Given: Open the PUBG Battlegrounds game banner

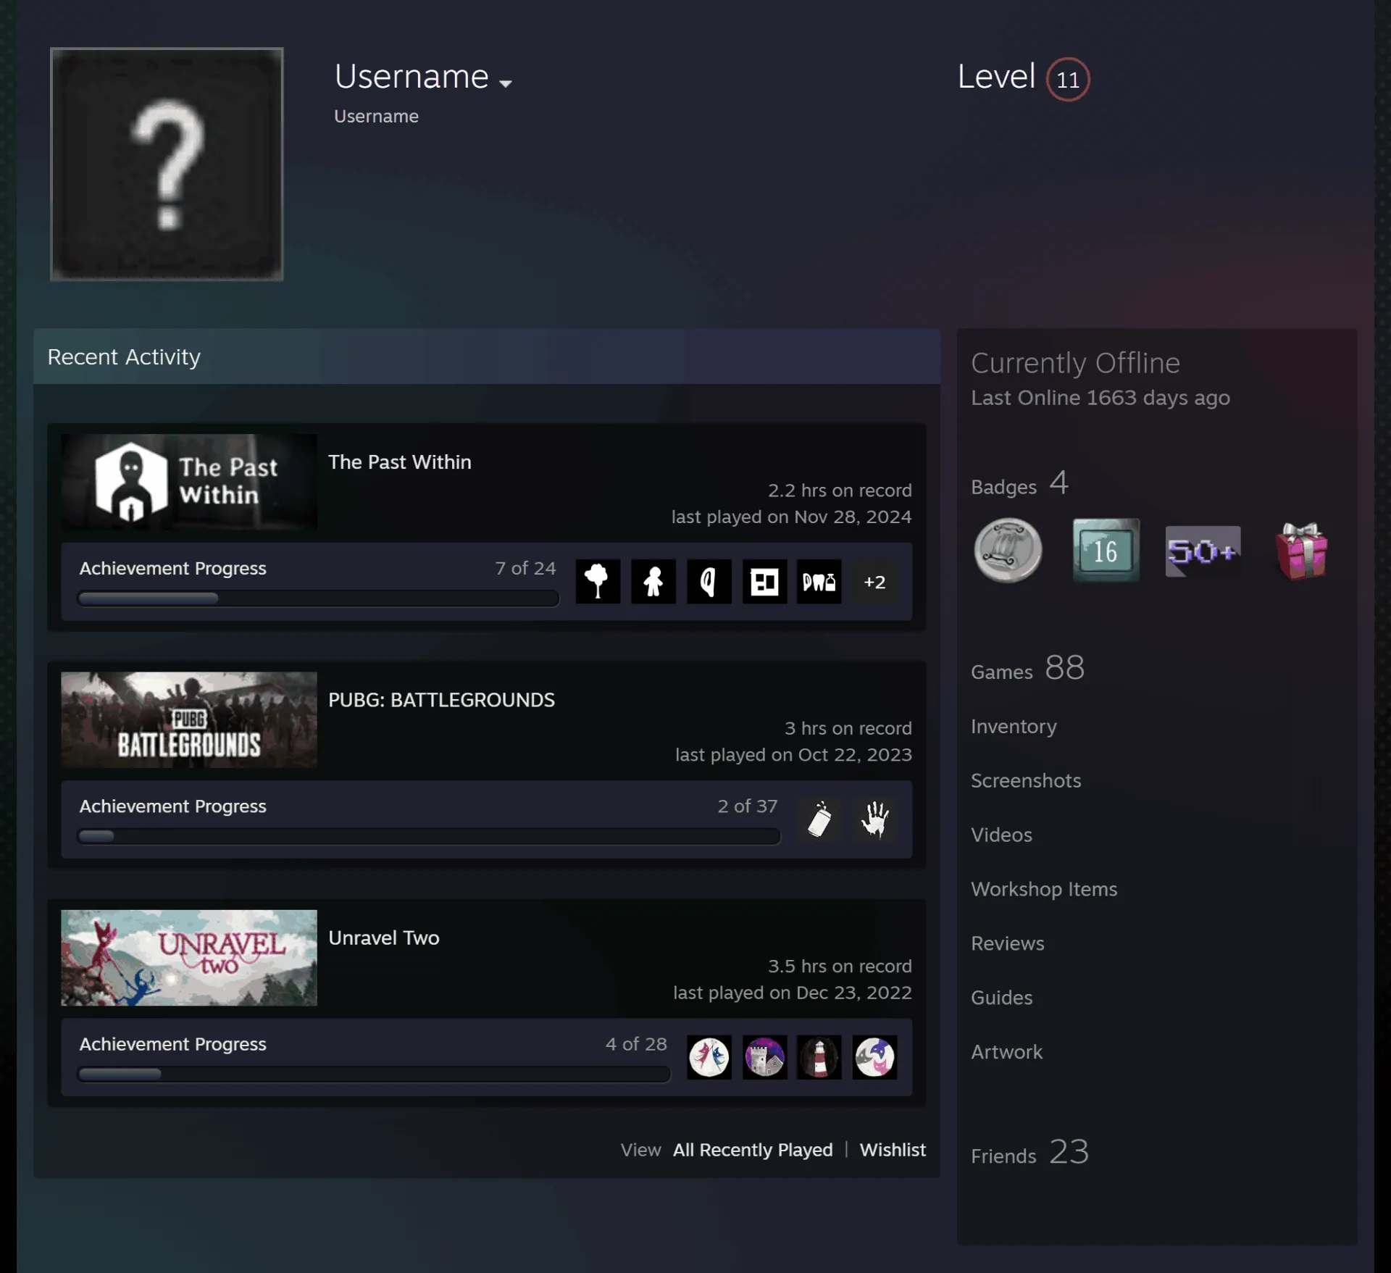Looking at the screenshot, I should (x=189, y=719).
